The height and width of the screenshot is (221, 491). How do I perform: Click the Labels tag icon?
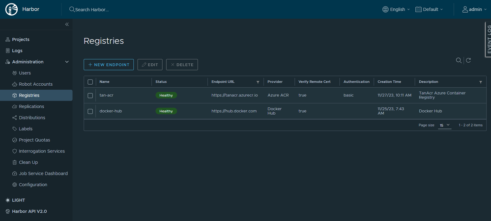14,129
